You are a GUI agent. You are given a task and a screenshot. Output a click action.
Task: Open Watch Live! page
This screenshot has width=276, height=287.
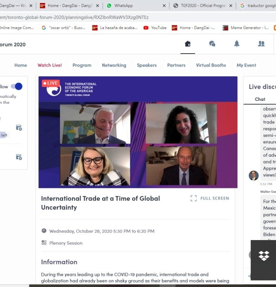[x=50, y=66]
